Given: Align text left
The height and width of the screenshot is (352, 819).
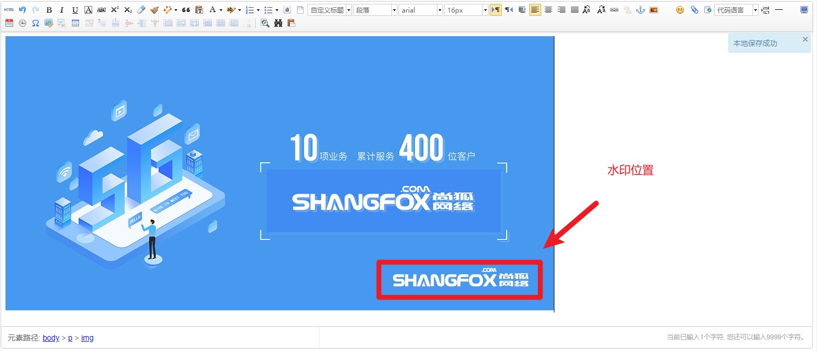Looking at the screenshot, I should [535, 10].
